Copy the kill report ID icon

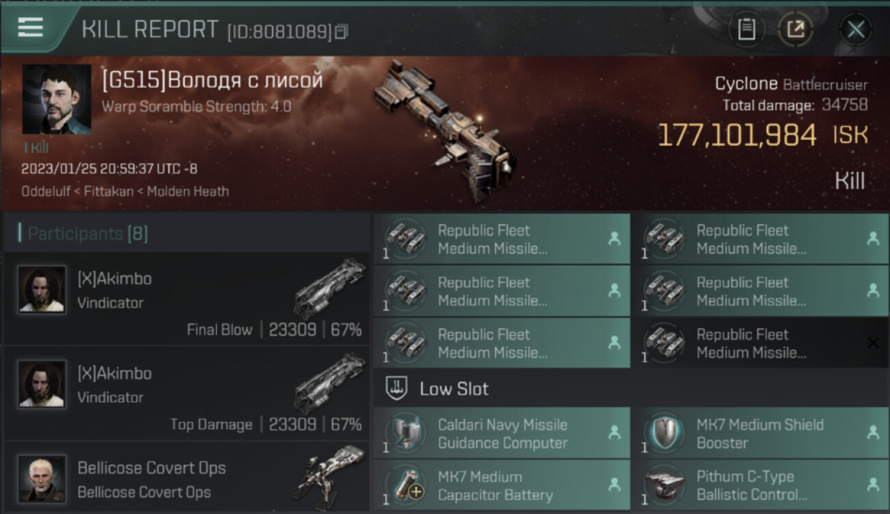click(341, 32)
